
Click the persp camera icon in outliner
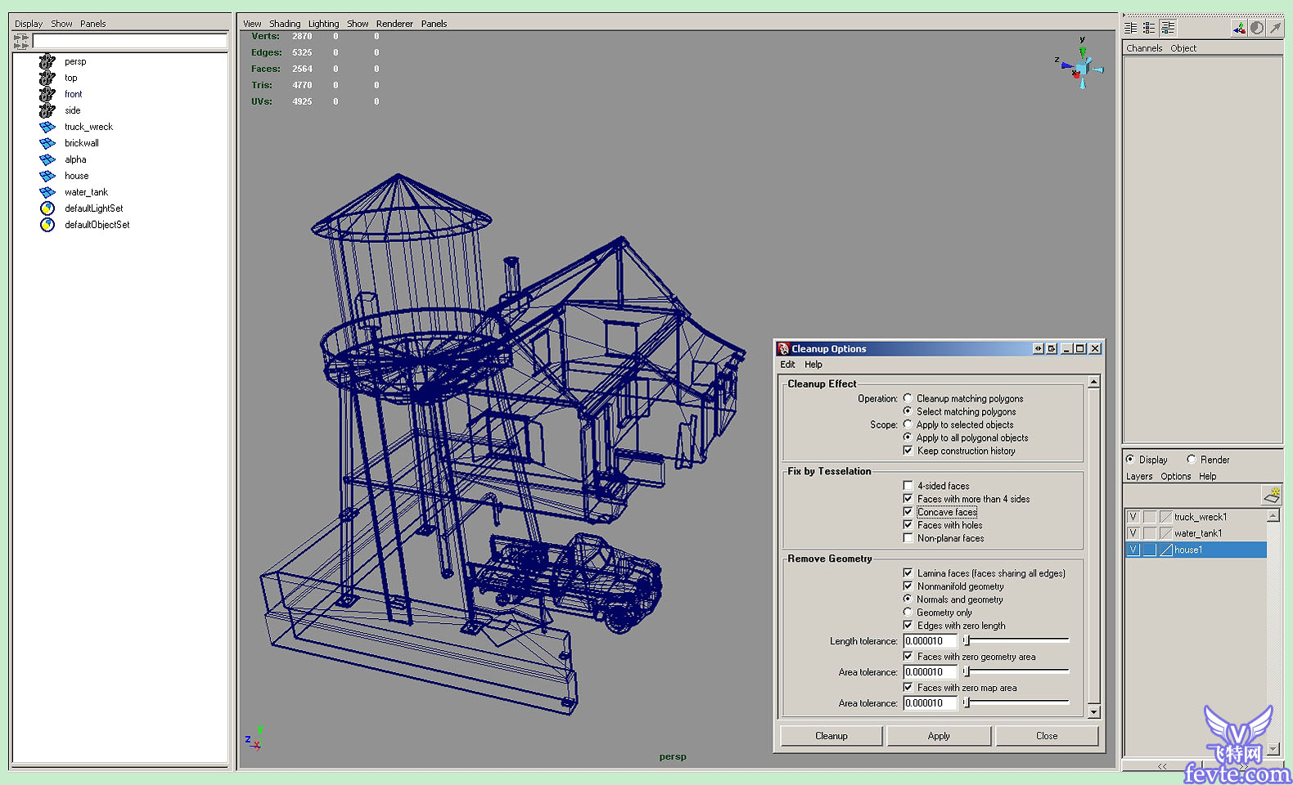coord(47,61)
